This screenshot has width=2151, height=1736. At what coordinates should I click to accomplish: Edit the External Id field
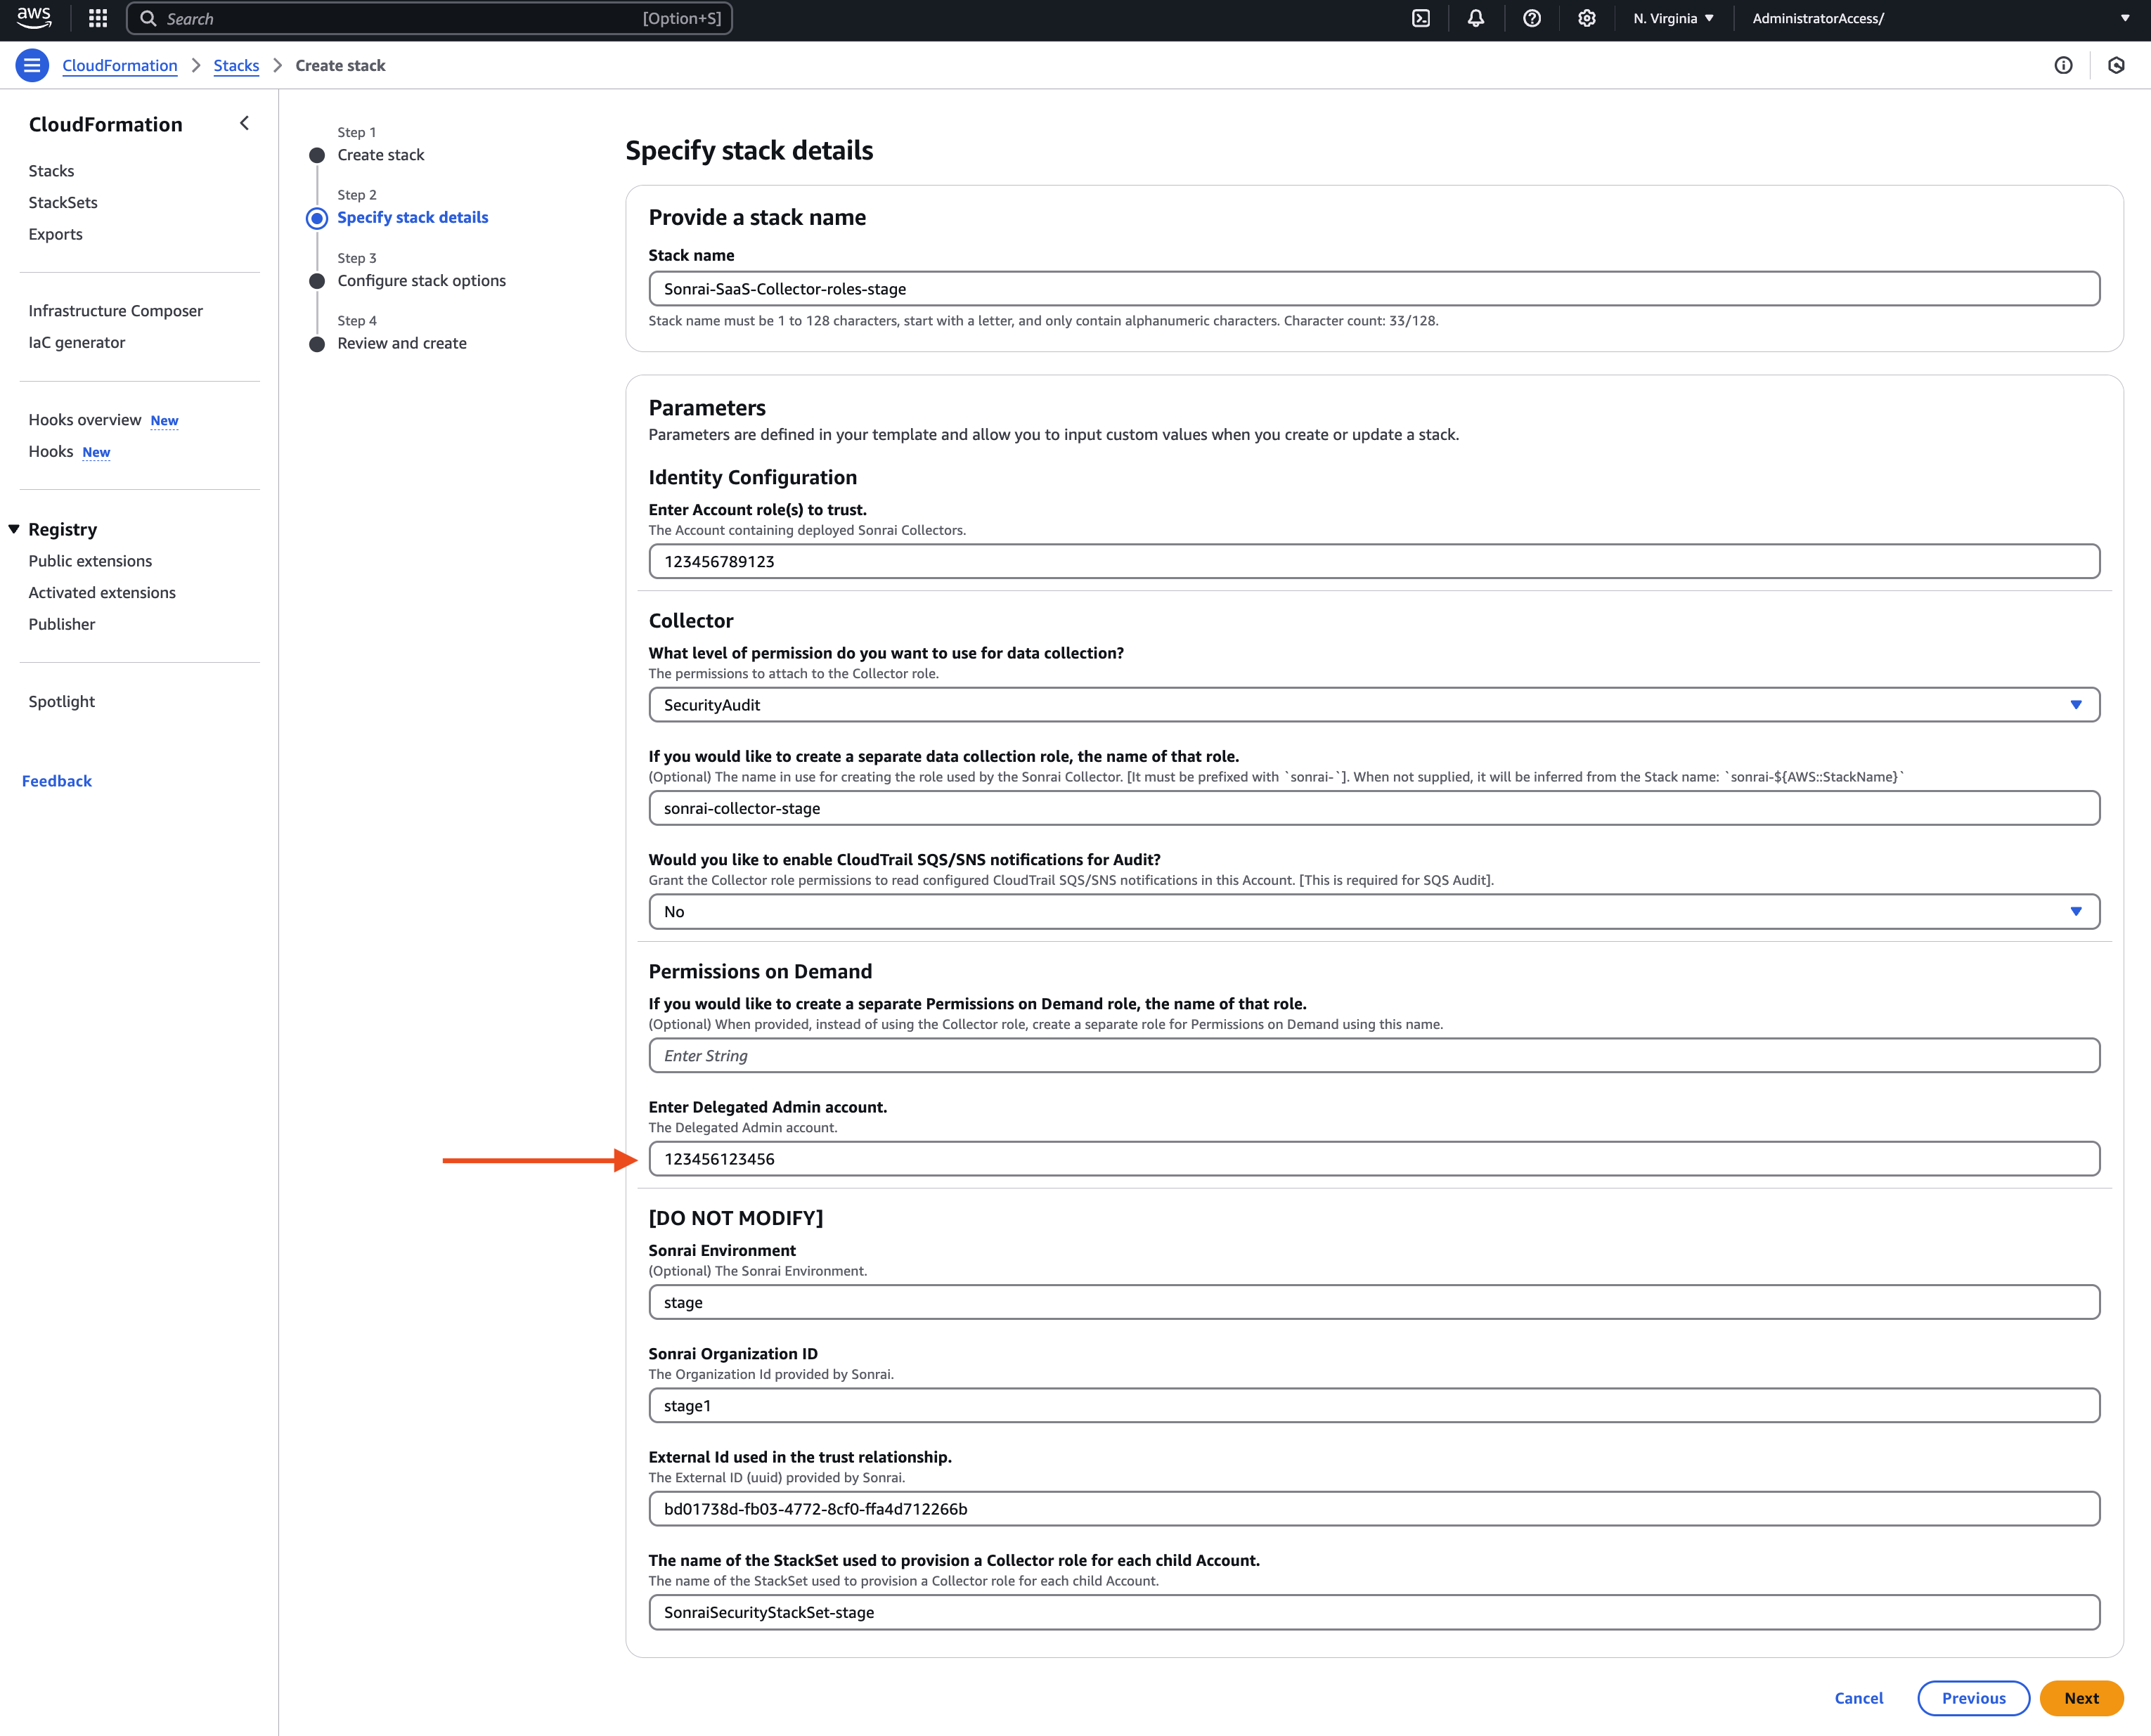point(1374,1509)
